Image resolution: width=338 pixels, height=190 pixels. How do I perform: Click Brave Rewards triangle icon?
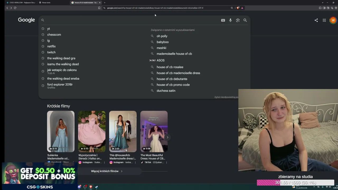coord(242,8)
